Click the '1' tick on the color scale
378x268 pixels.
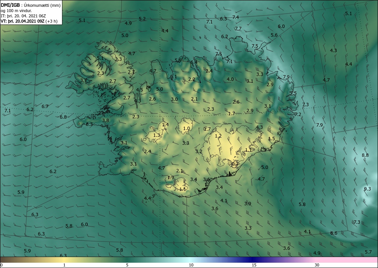pyautogui.click(x=64, y=265)
